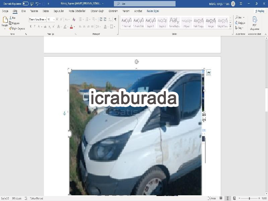This screenshot has width=268, height=201.
Task: Collapse the ribbon with the chevron
Action: coord(266,34)
